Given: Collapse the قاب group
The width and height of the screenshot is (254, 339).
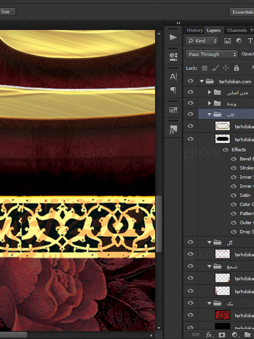Looking at the screenshot, I should coord(210,114).
